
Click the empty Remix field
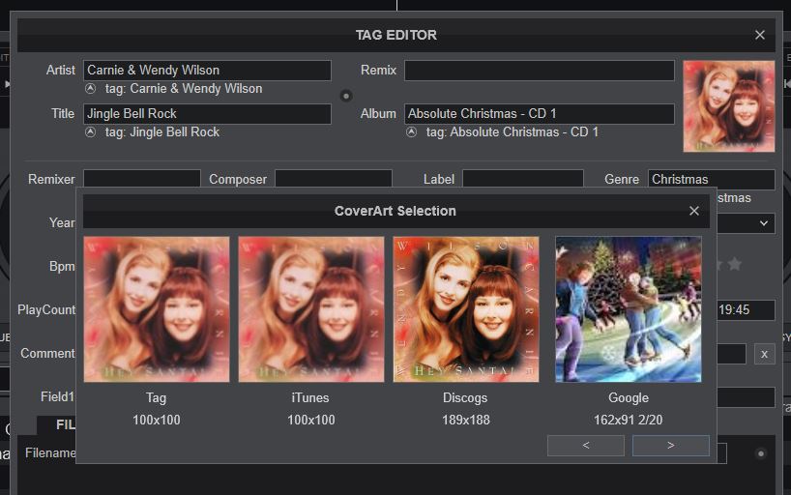click(x=540, y=71)
